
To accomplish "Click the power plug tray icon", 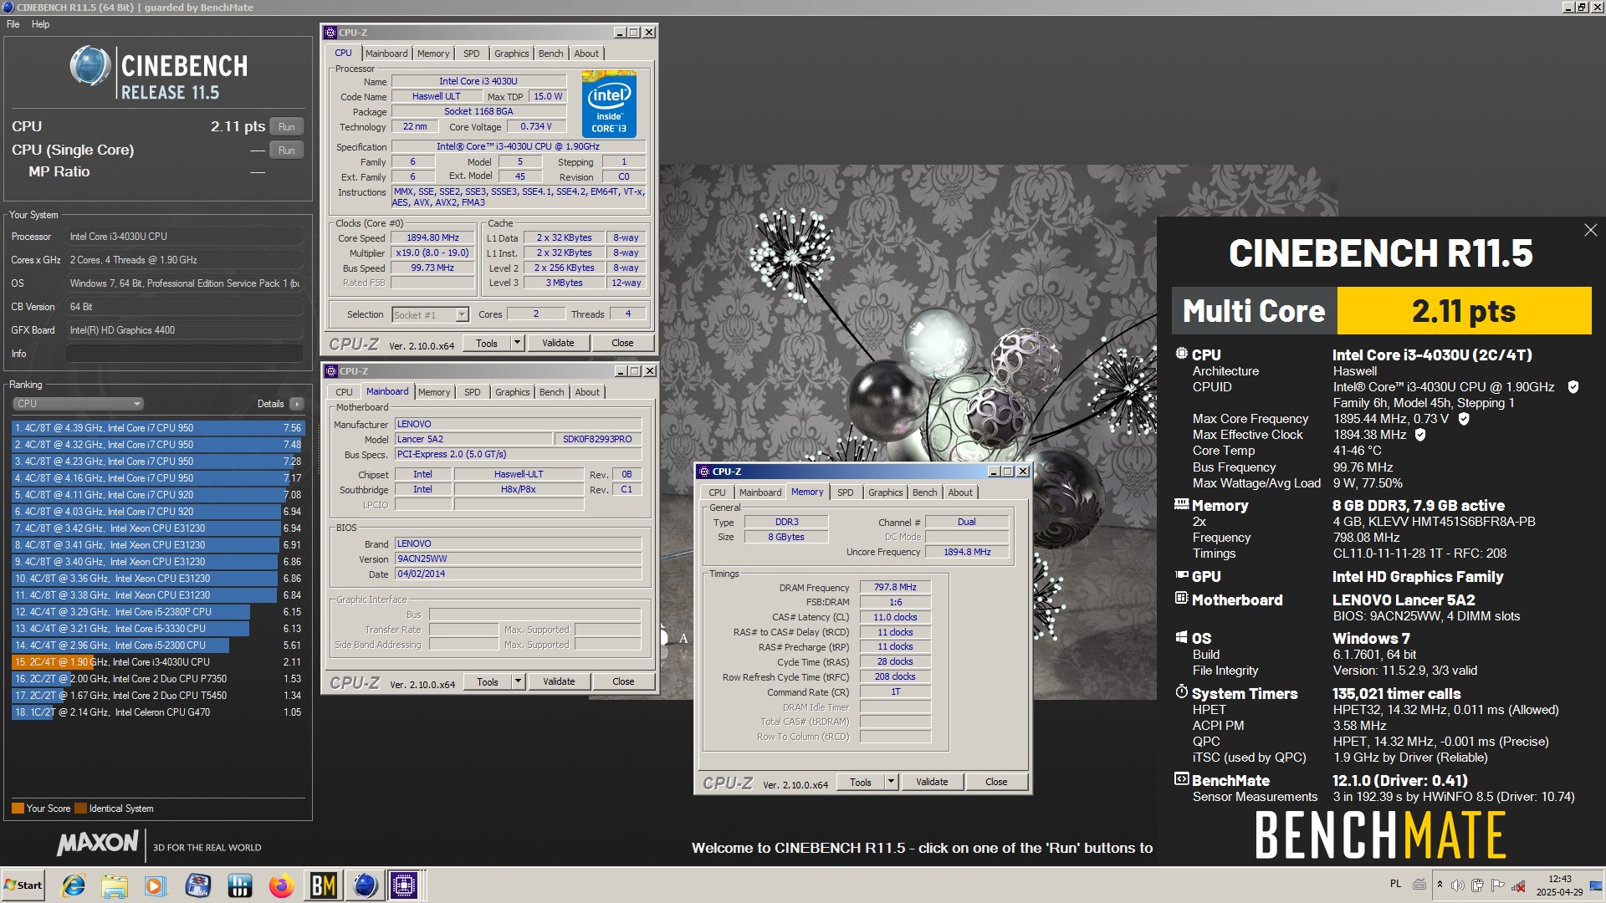I will 1478,885.
